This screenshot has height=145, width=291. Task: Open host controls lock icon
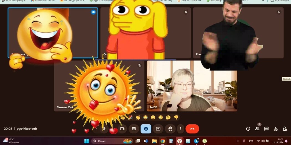[x=285, y=129]
